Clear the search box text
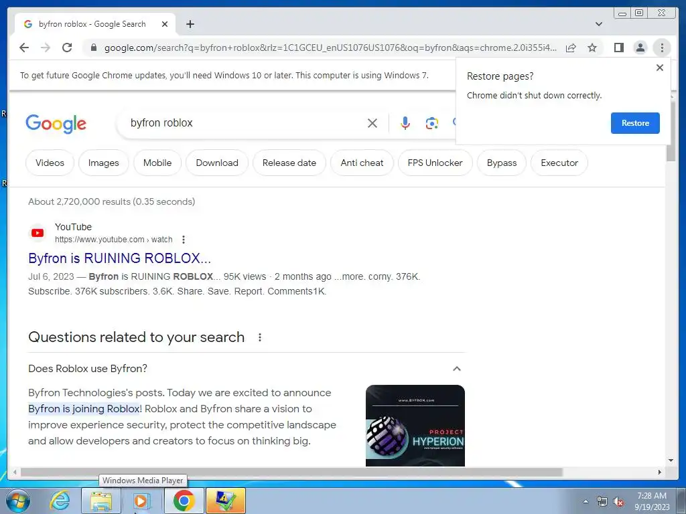This screenshot has width=686, height=514. [x=372, y=123]
